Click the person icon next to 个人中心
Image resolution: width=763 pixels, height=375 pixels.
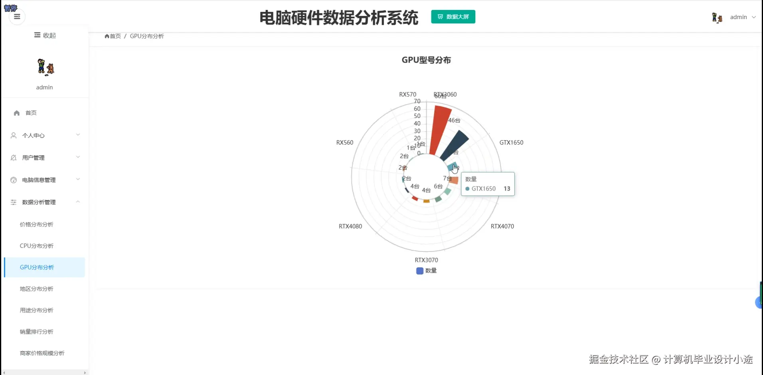[x=13, y=135]
